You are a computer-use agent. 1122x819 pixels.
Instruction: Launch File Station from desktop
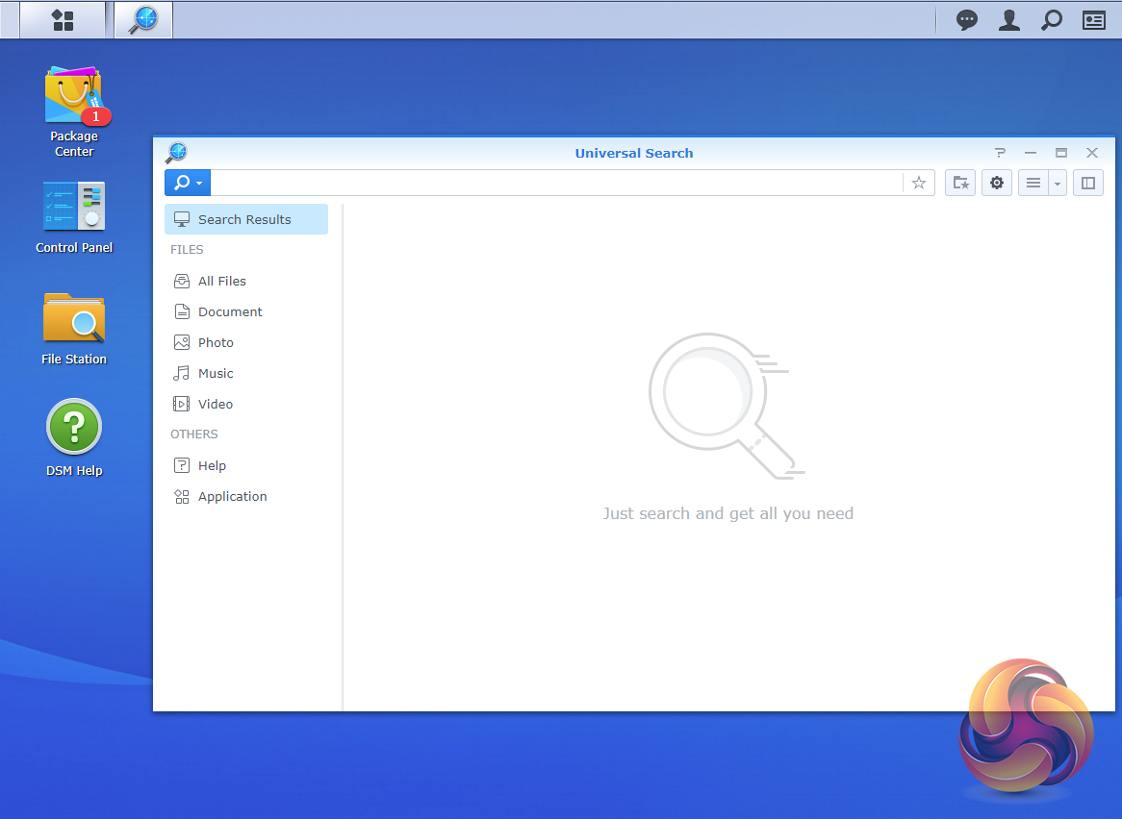coord(74,329)
